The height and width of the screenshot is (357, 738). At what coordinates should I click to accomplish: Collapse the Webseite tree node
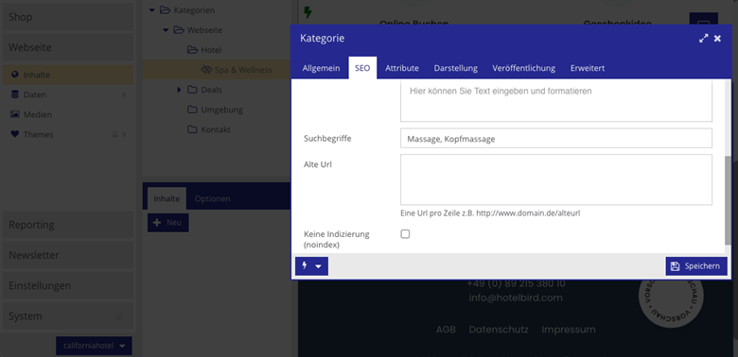pos(166,30)
